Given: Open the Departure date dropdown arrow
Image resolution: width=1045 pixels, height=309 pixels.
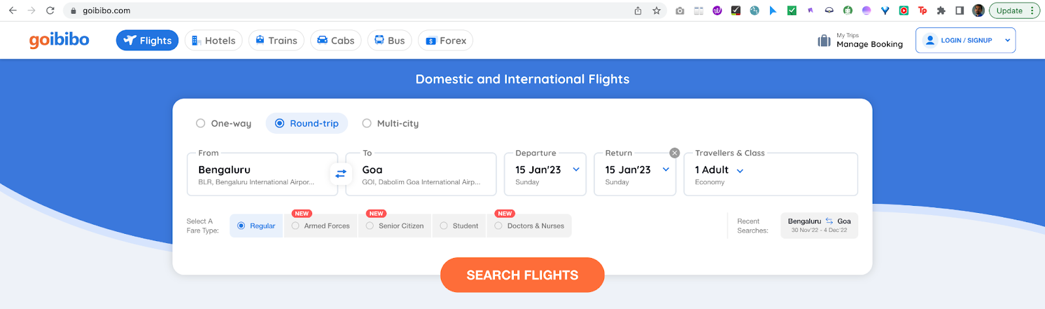Looking at the screenshot, I should (576, 169).
